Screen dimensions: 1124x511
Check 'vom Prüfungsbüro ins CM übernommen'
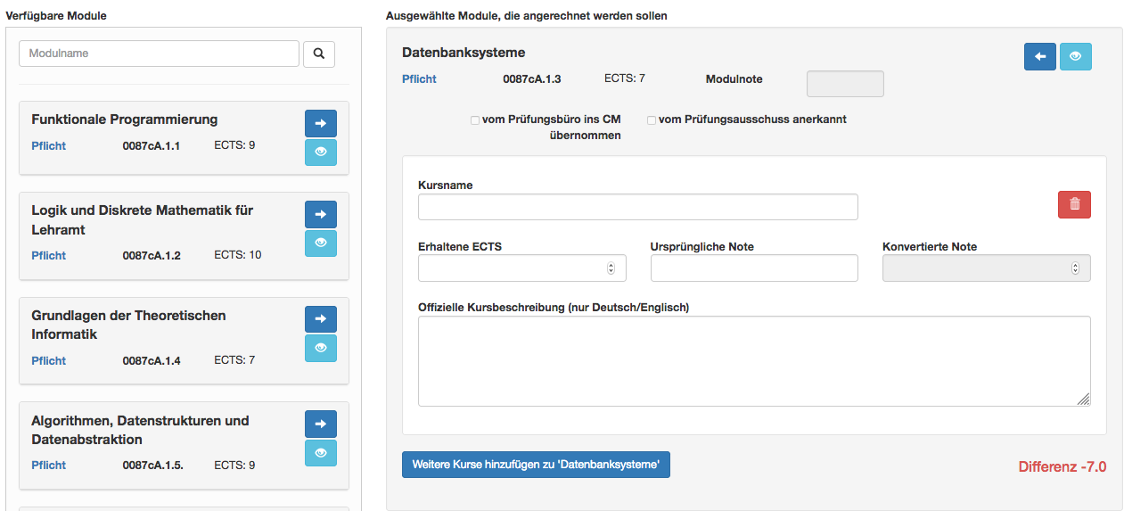pos(475,120)
